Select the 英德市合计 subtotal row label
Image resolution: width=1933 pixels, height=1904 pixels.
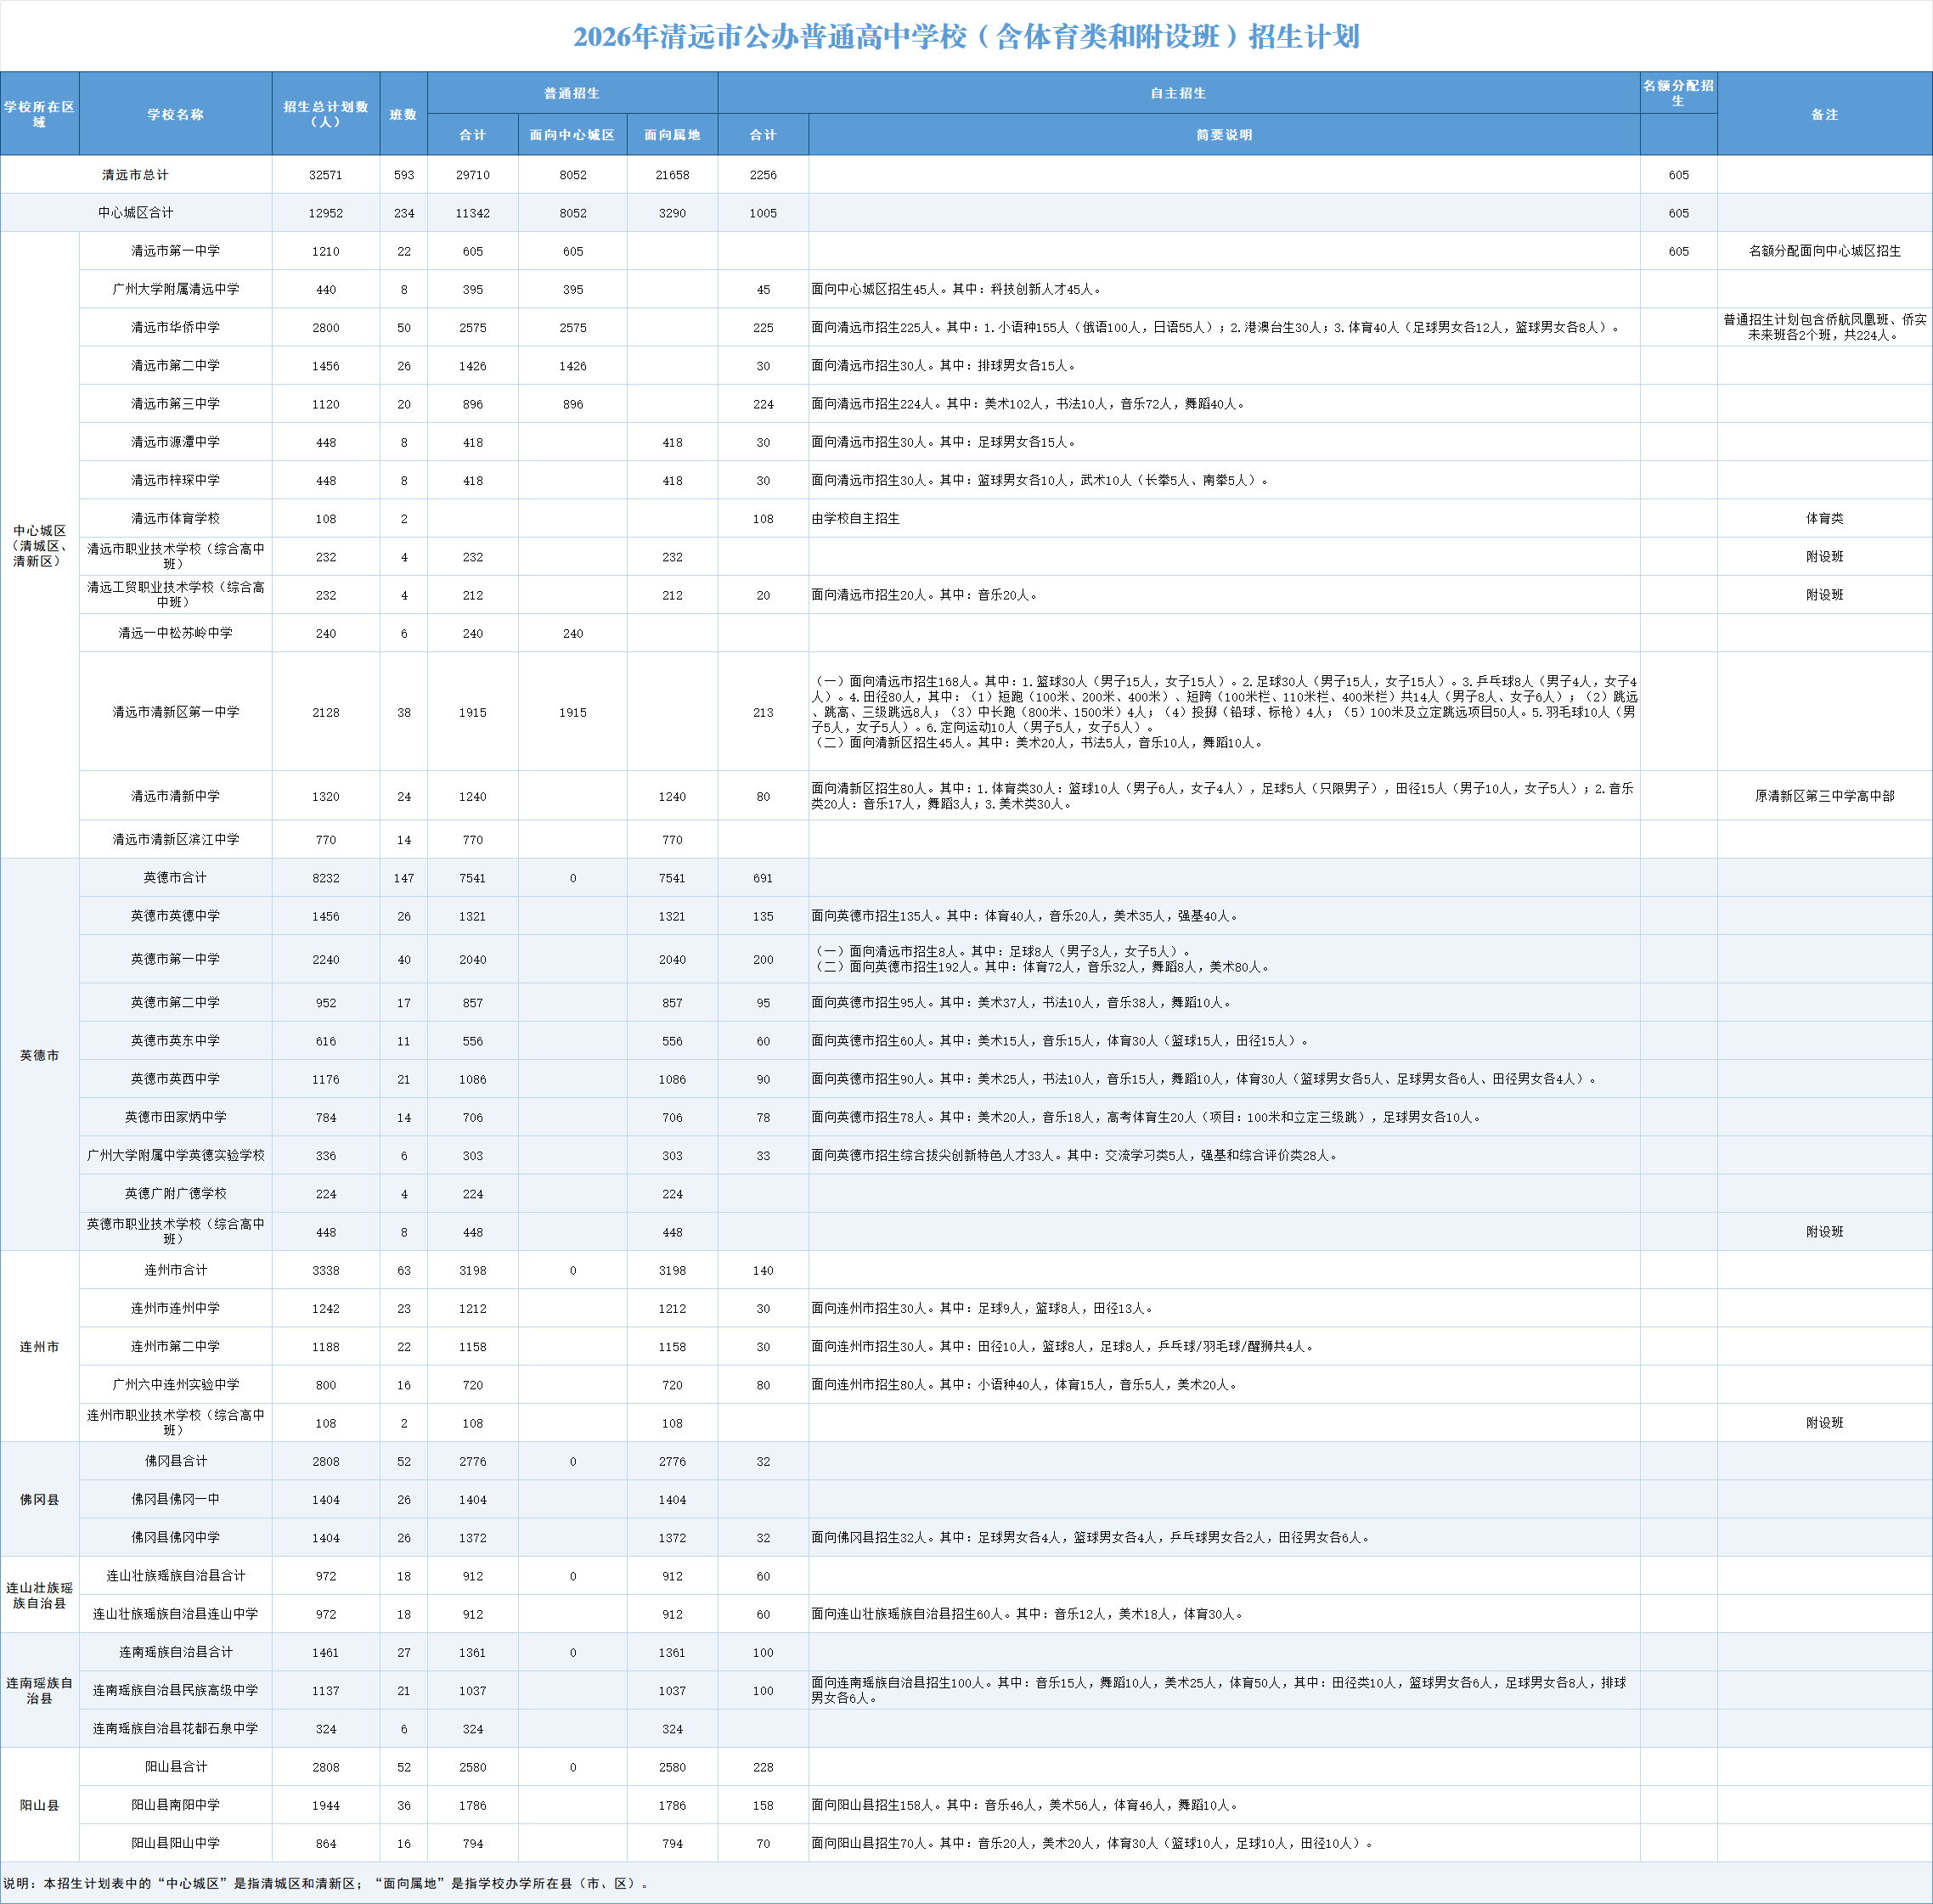(175, 877)
